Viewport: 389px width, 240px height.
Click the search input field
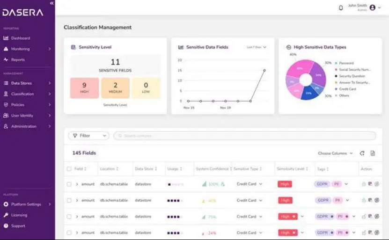244,136
